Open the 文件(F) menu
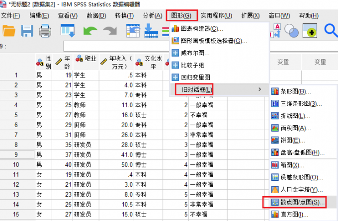The image size is (338, 221). point(10,15)
